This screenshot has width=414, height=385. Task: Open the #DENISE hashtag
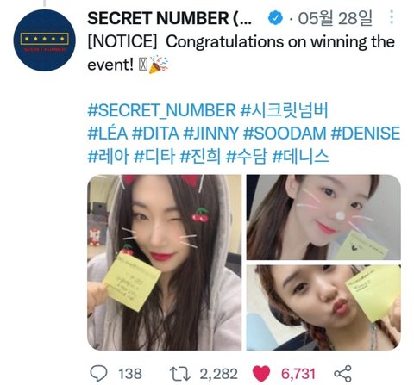[x=366, y=134]
